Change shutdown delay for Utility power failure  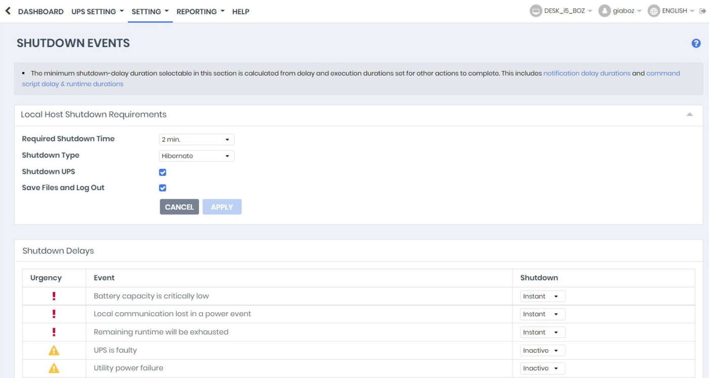point(542,368)
